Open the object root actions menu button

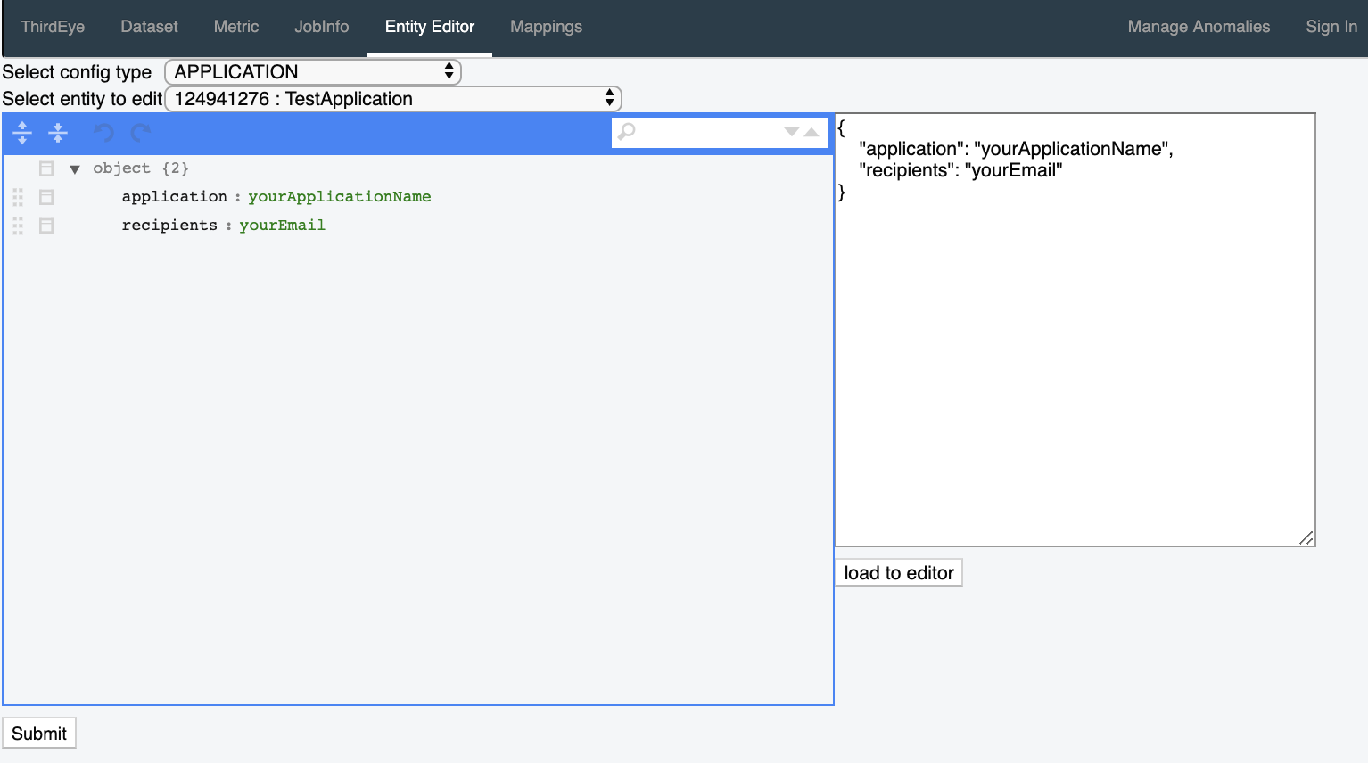(46, 168)
